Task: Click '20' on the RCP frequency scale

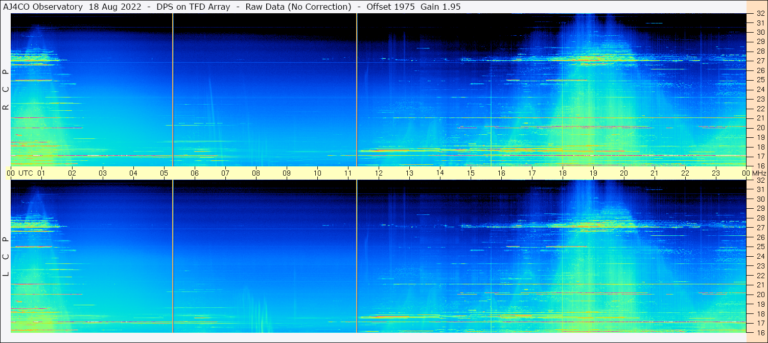Action: click(760, 128)
